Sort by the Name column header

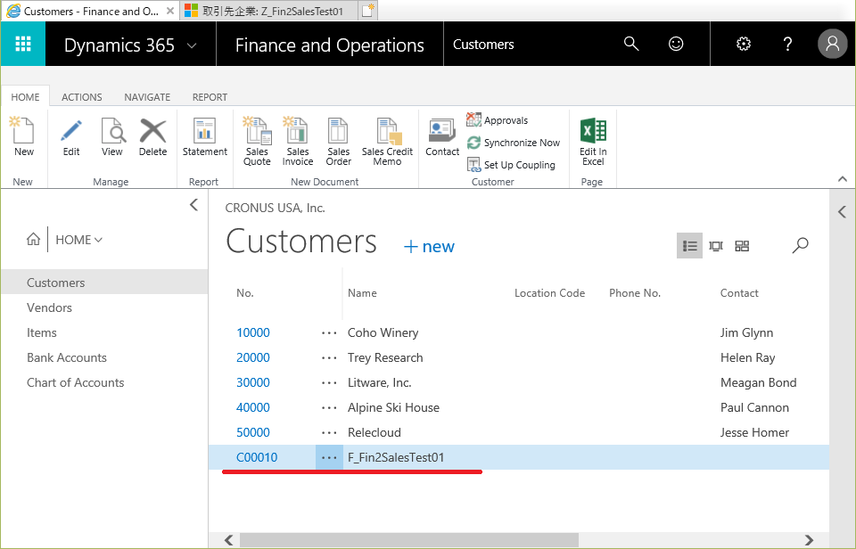[362, 293]
